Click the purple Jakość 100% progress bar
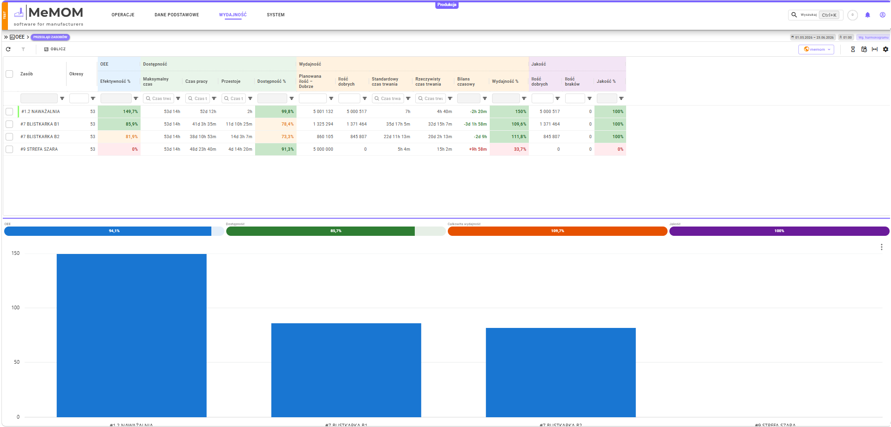 click(779, 231)
